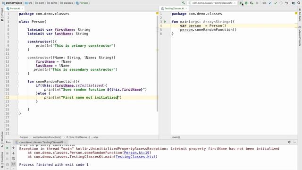Viewport: 302px width, 170px height.
Task: Close the TestingClasses.kt tab
Action: [x=186, y=8]
